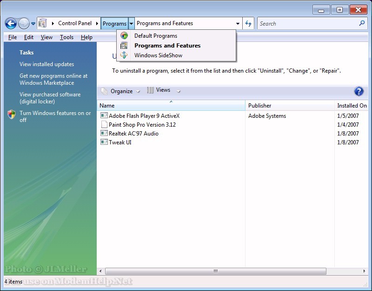Click the 1/4/2007 install date
Image resolution: width=372 pixels, height=291 pixels.
[348, 125]
